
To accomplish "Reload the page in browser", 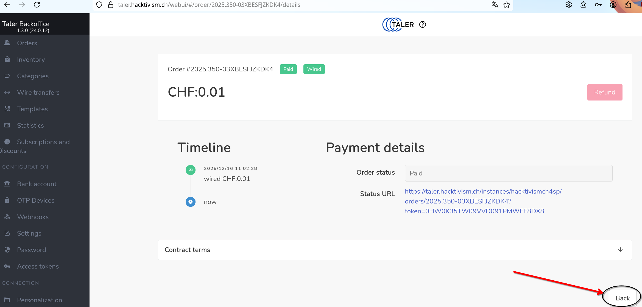I will 37,5.
